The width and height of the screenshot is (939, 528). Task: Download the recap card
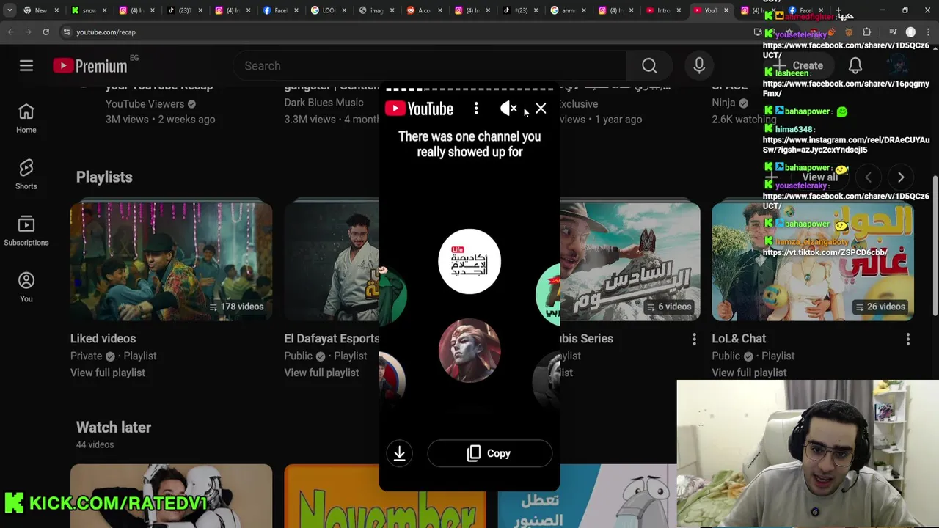tap(400, 453)
